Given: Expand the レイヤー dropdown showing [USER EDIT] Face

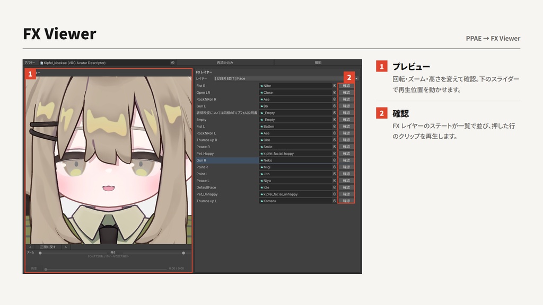Looking at the screenshot, I should [x=286, y=78].
